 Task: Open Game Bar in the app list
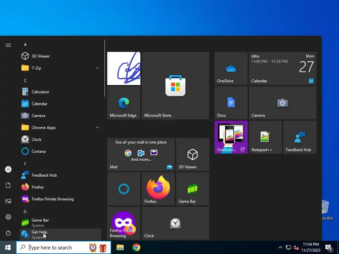[x=61, y=223]
